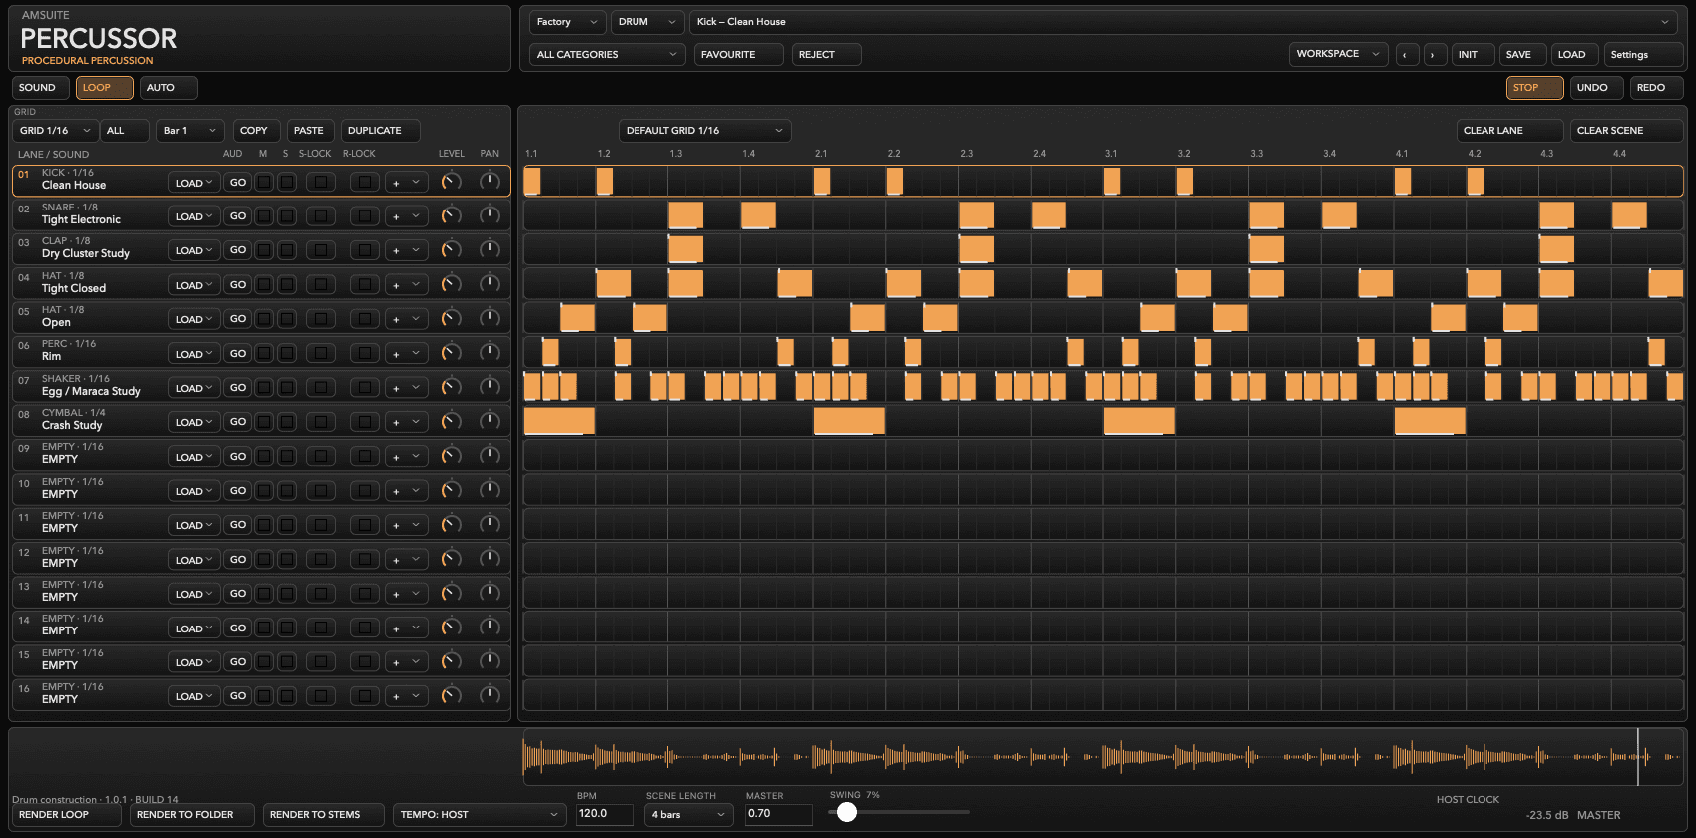Open the Load dropdown on Perc Rim lane
This screenshot has width=1696, height=838.
point(194,354)
